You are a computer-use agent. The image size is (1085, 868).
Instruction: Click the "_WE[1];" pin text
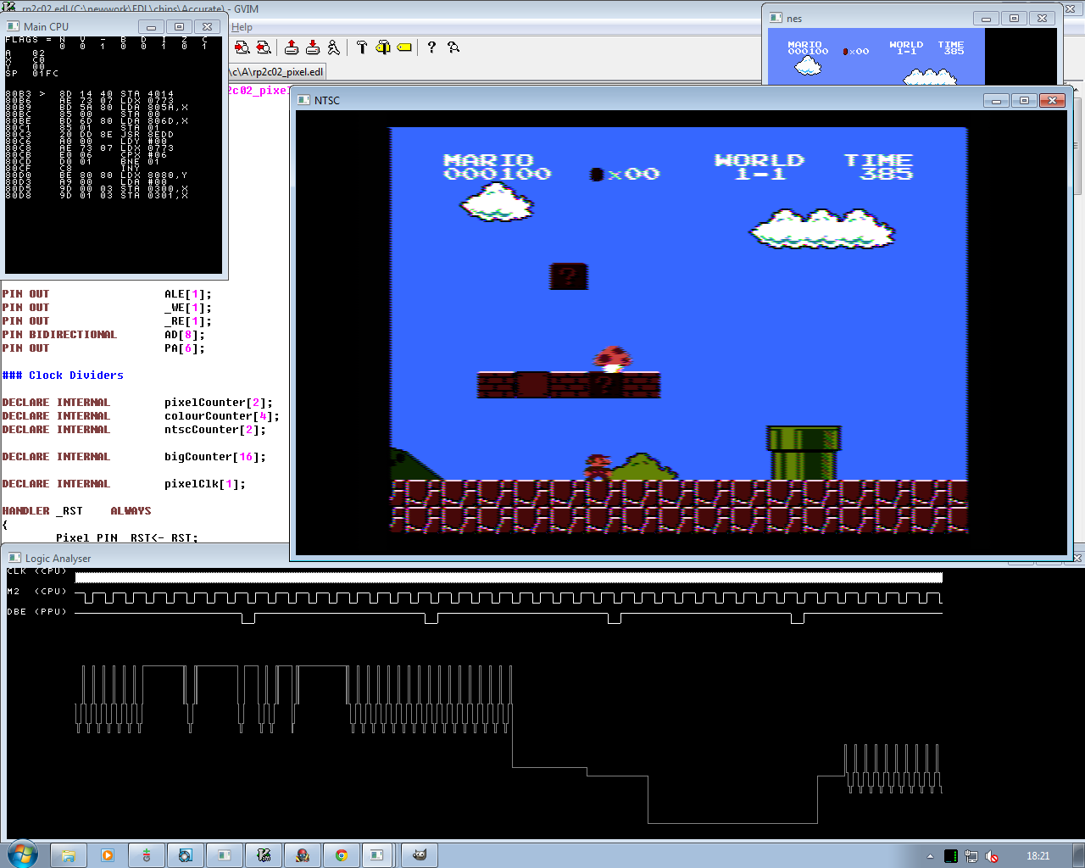(x=188, y=308)
